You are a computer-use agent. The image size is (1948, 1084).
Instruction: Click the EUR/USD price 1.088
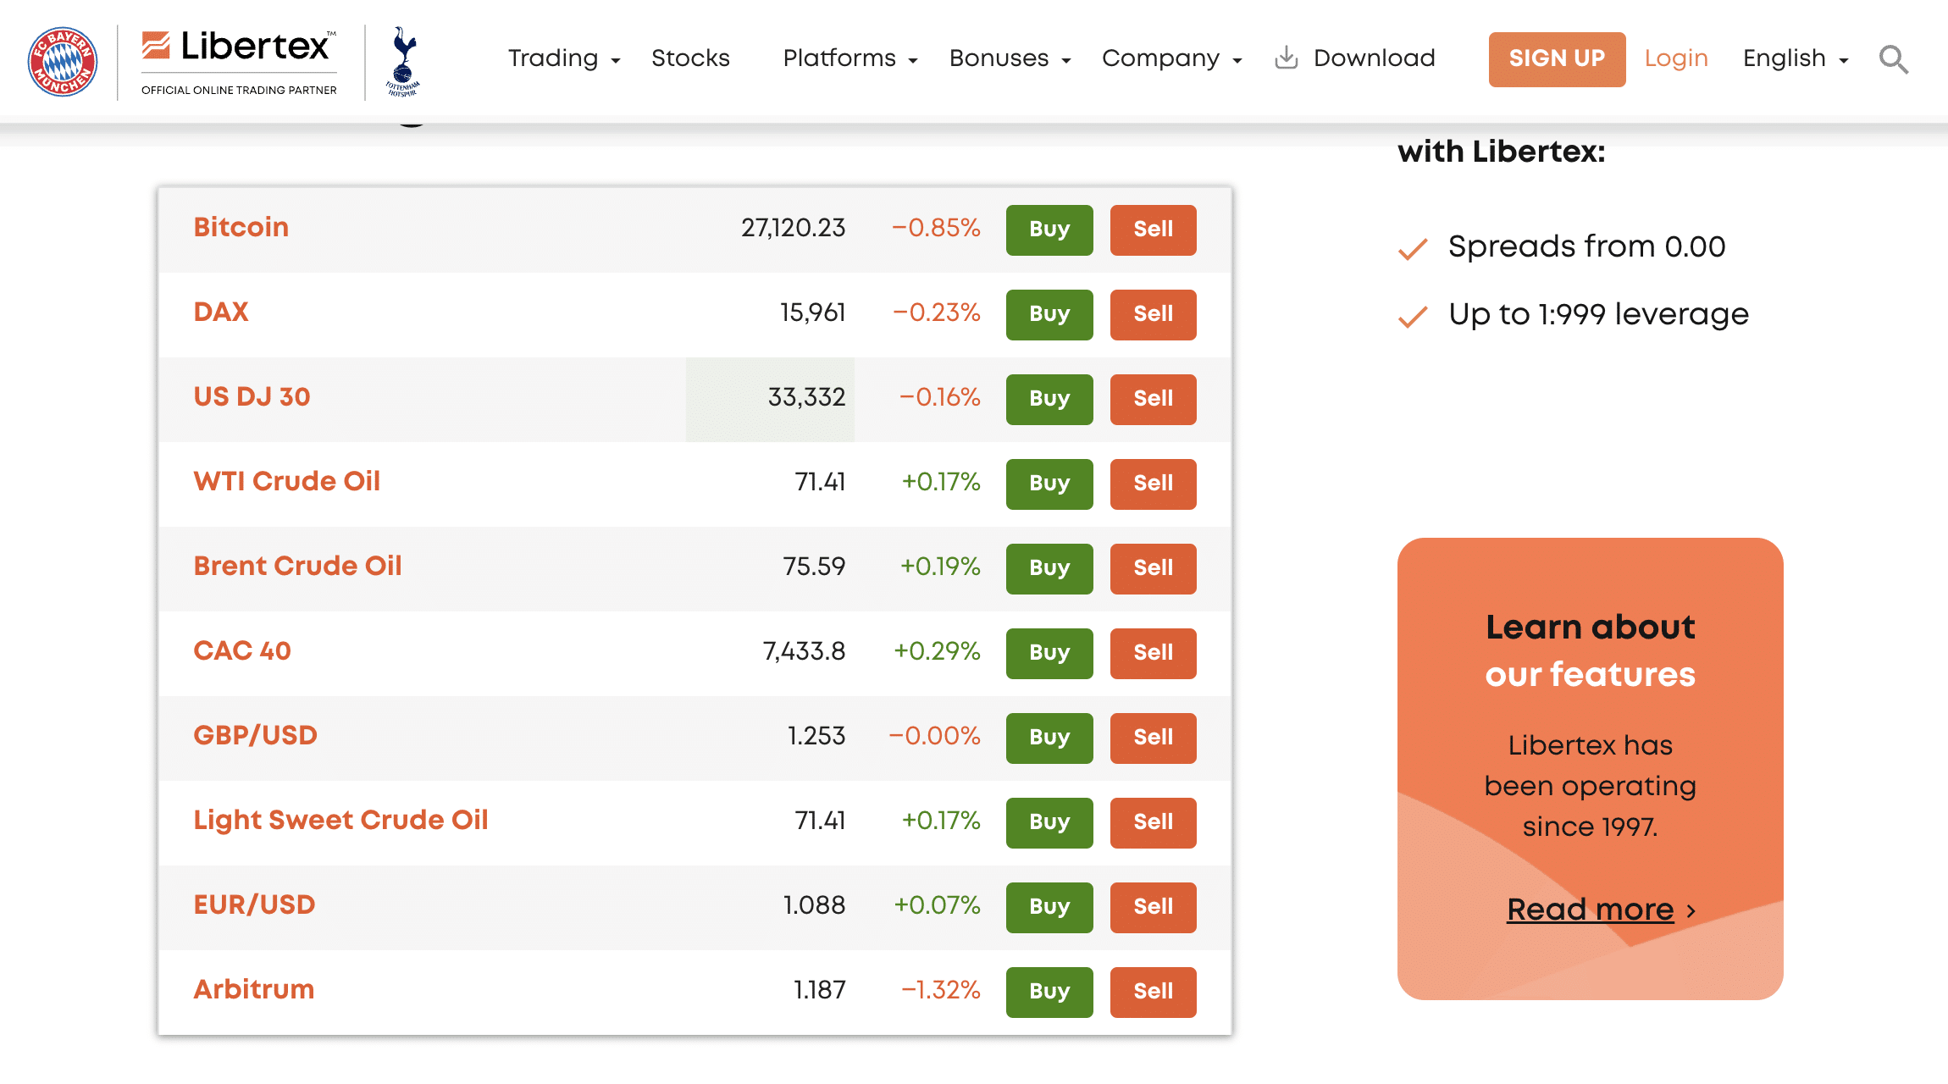click(814, 905)
